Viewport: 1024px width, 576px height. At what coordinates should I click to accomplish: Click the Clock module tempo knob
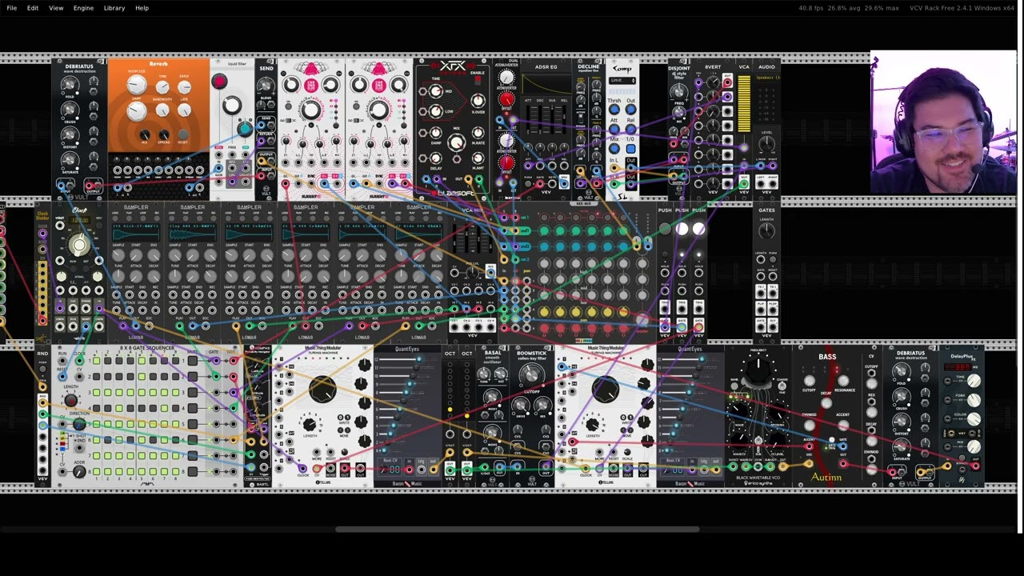(x=78, y=246)
